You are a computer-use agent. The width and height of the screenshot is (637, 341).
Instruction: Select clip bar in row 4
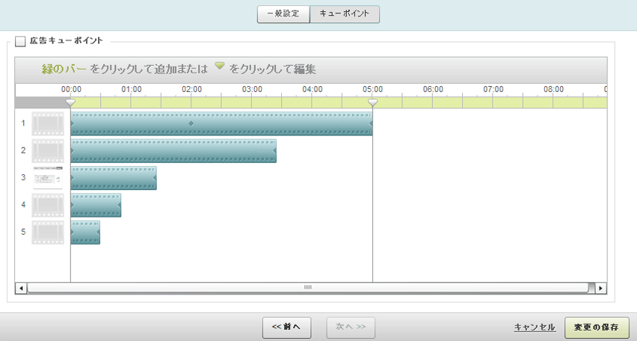pyautogui.click(x=96, y=205)
